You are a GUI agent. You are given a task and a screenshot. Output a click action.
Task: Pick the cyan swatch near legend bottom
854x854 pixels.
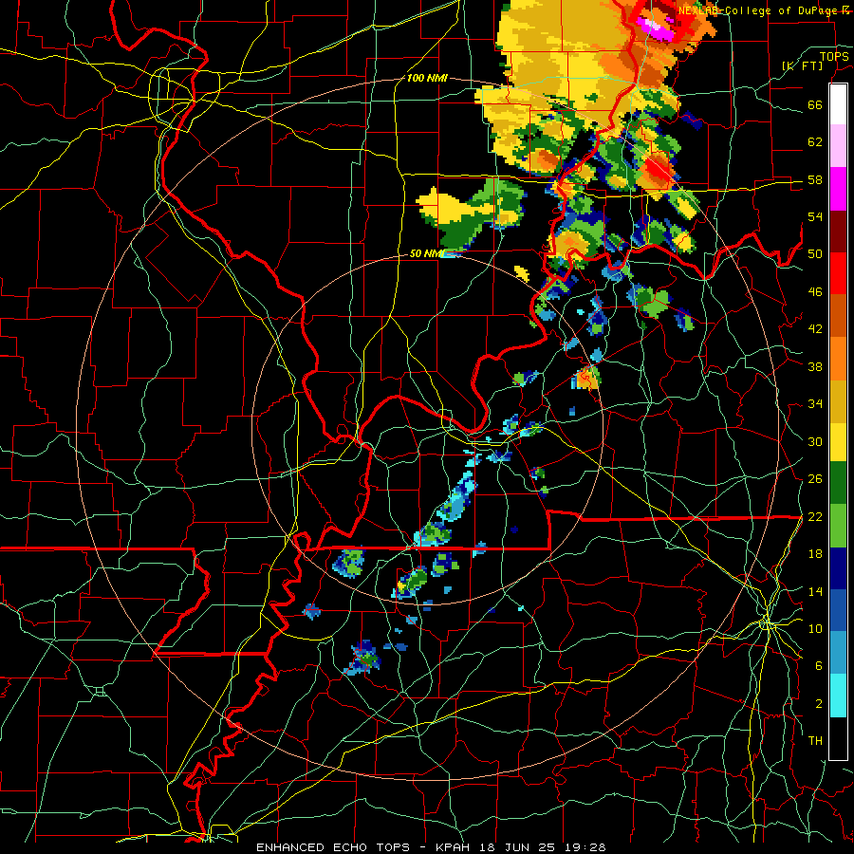(x=838, y=696)
